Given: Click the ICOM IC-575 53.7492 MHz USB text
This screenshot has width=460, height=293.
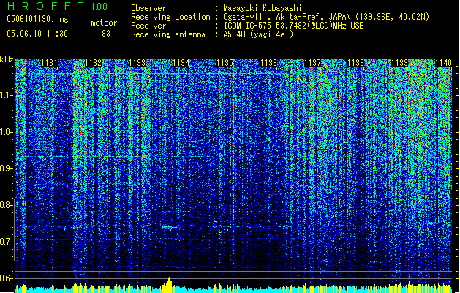Looking at the screenshot, I should [x=293, y=26].
